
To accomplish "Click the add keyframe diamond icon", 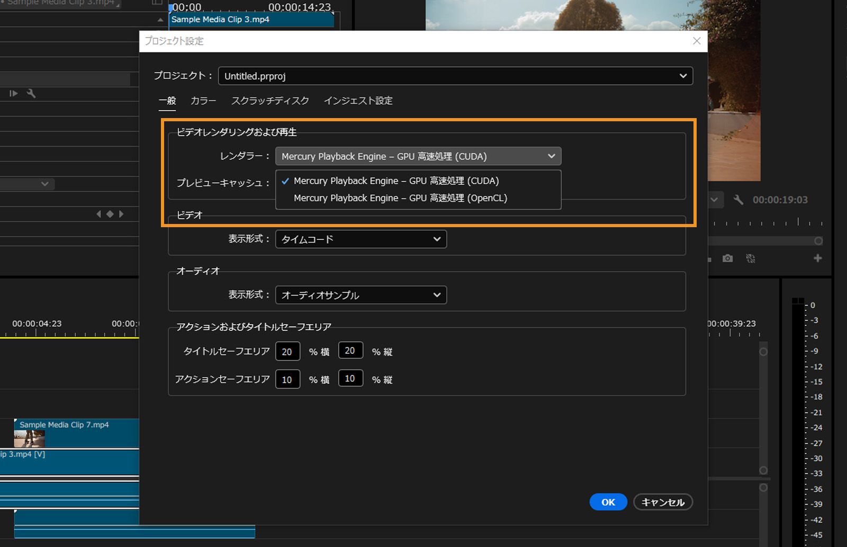I will (110, 213).
